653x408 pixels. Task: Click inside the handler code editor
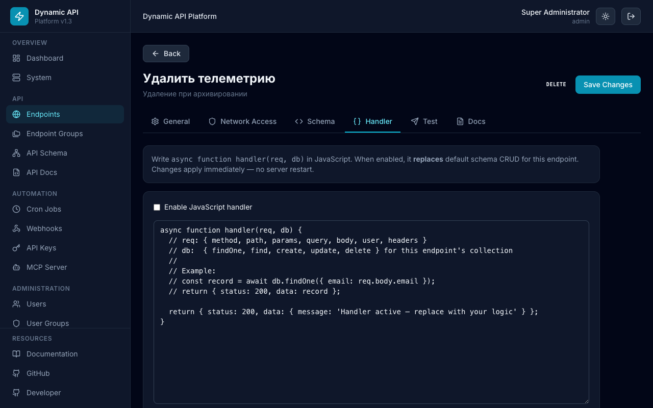point(371,312)
